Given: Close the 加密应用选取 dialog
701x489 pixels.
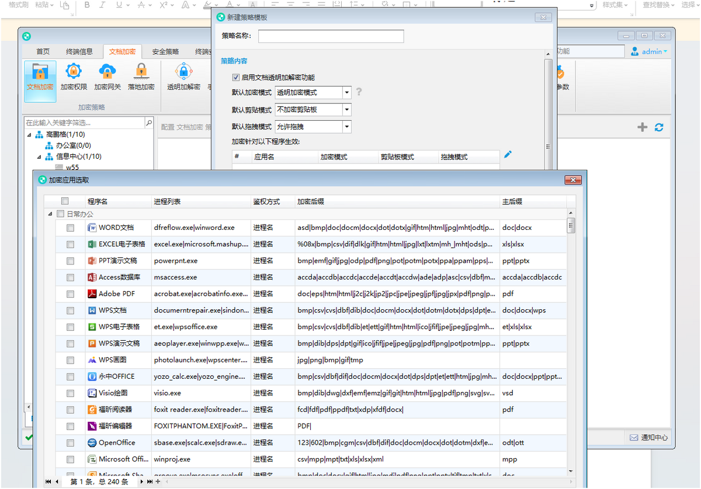Looking at the screenshot, I should click(x=573, y=180).
